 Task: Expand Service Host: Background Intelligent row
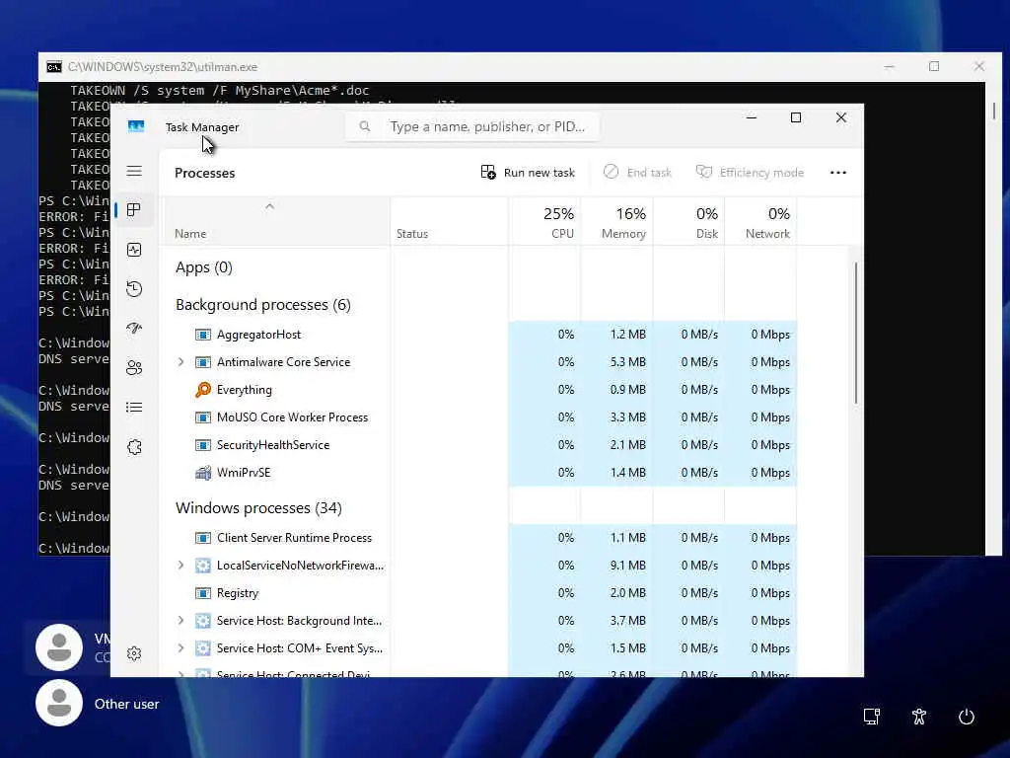(x=181, y=621)
